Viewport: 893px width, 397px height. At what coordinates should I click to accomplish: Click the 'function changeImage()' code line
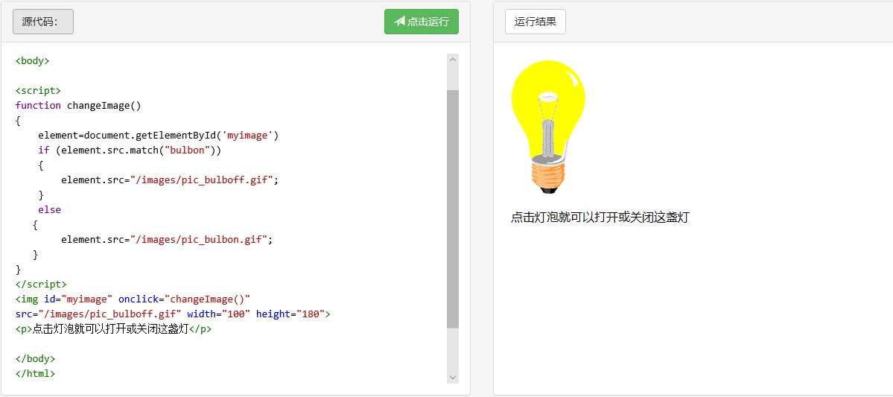78,105
